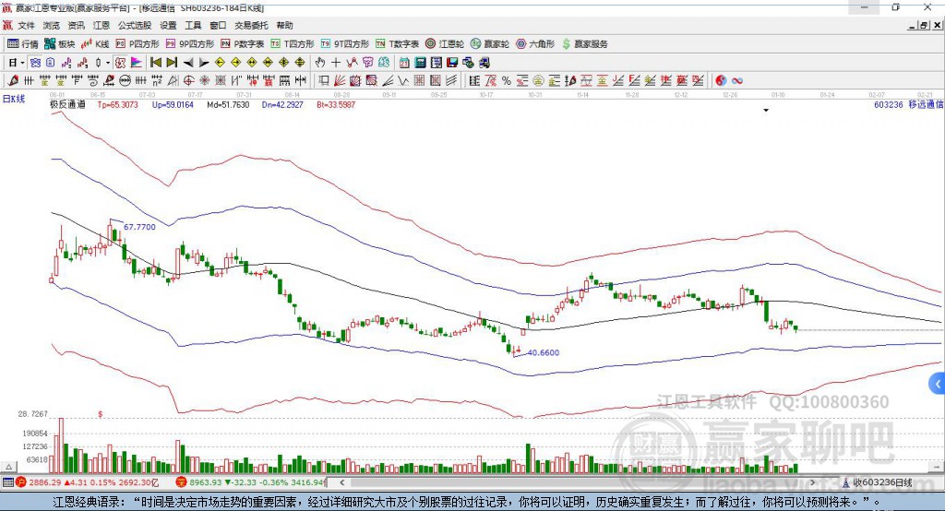945x511 pixels.
Task: Click the 行情 toolbar button
Action: [23, 44]
